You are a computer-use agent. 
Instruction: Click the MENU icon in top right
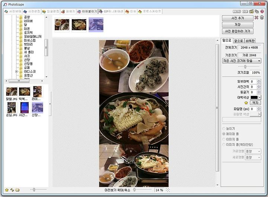pyautogui.click(x=237, y=12)
